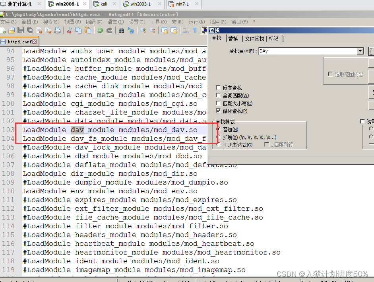This screenshot has height=282, width=374.
Task: Enable the 匹配大小写 checkbox
Action: [x=218, y=103]
